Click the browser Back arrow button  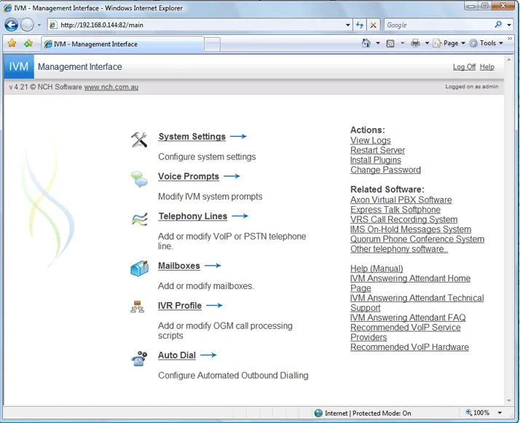(11, 25)
